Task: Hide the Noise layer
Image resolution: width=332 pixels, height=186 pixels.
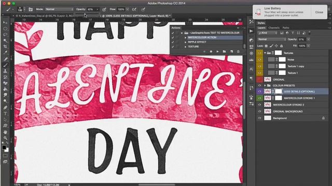Action: 259,60
